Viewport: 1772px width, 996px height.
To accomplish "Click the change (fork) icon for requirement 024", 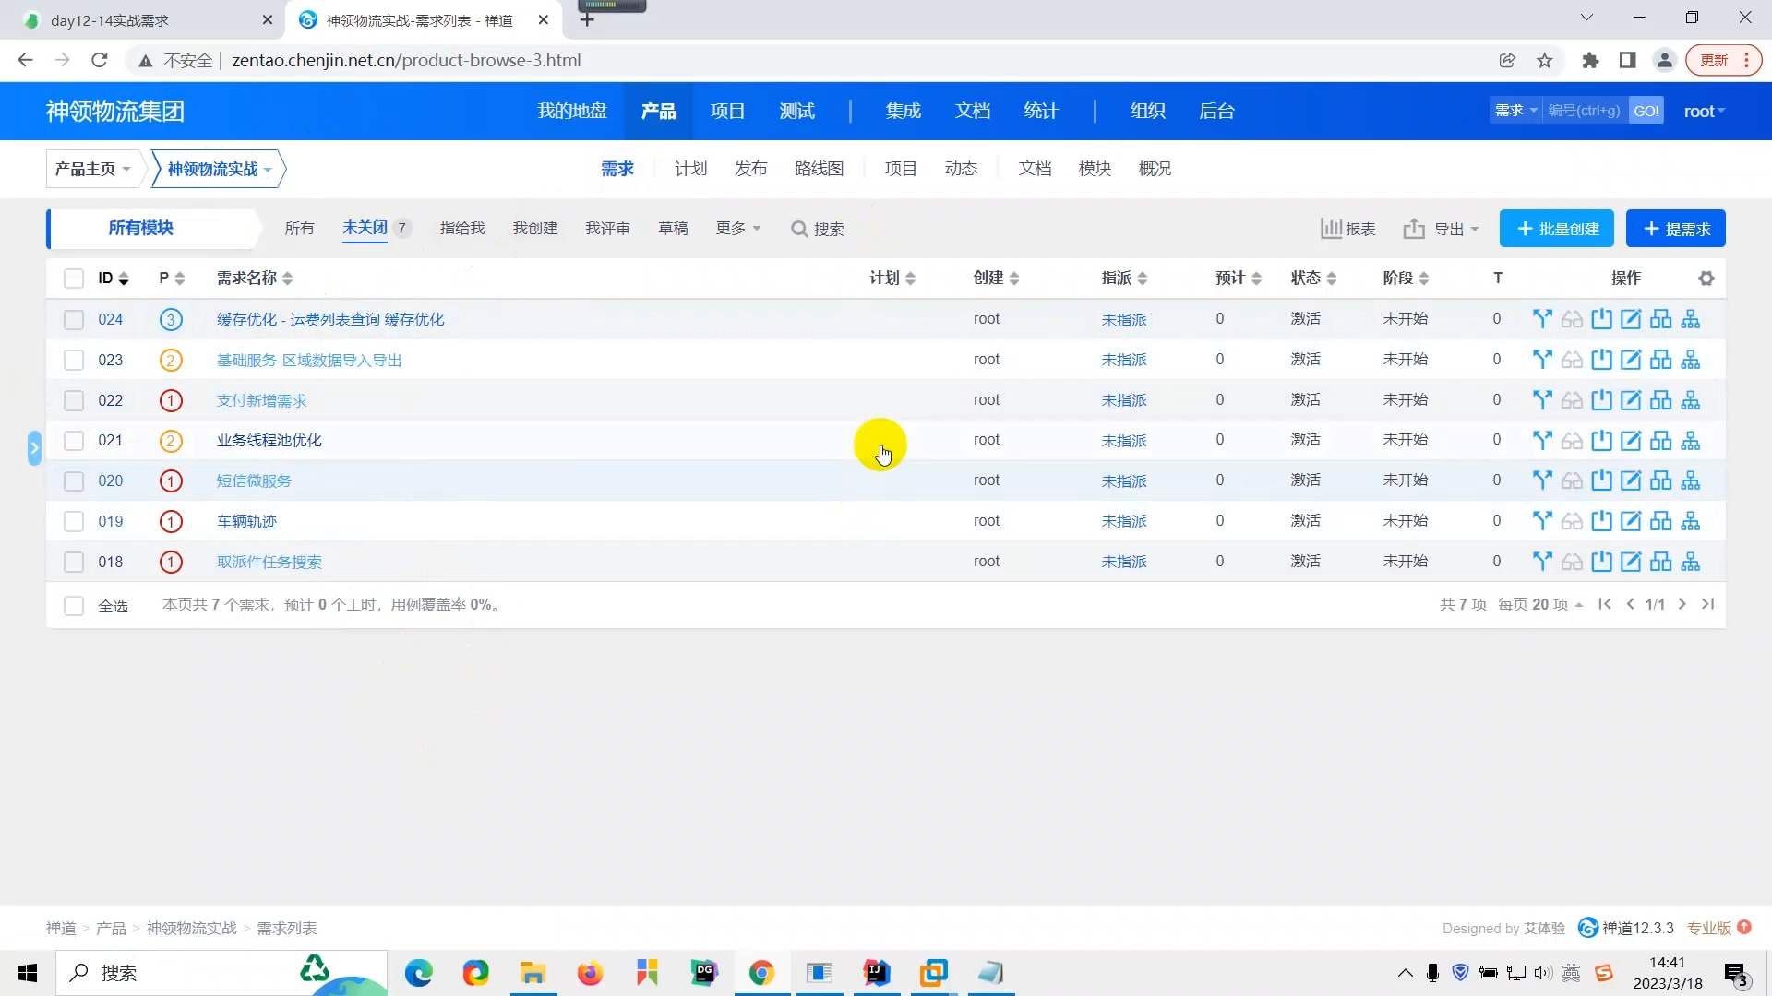I will click(1542, 319).
